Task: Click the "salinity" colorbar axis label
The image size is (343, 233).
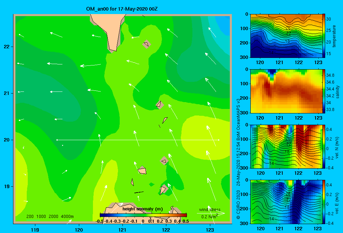Action: point(338,92)
